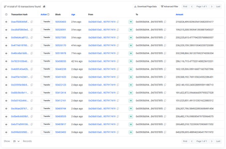This screenshot has width=226, height=149.
Task: Copy To address in block 50519978 row
Action: 165,53
